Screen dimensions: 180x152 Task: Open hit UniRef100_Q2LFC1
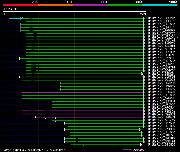pyautogui.click(x=161, y=21)
